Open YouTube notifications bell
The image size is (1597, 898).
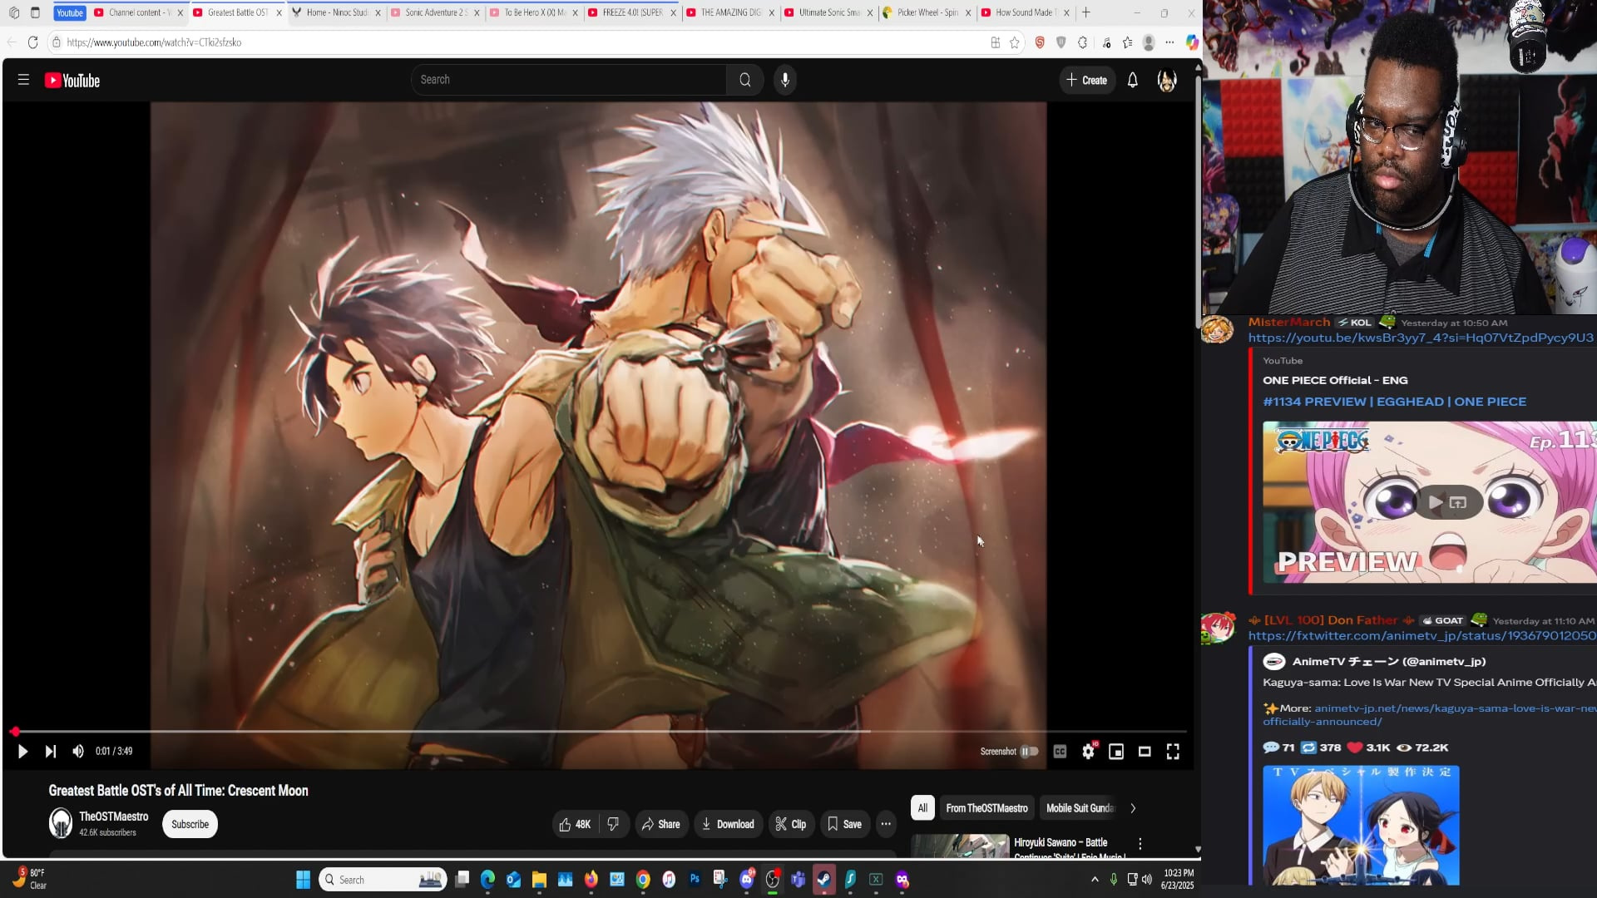point(1132,81)
